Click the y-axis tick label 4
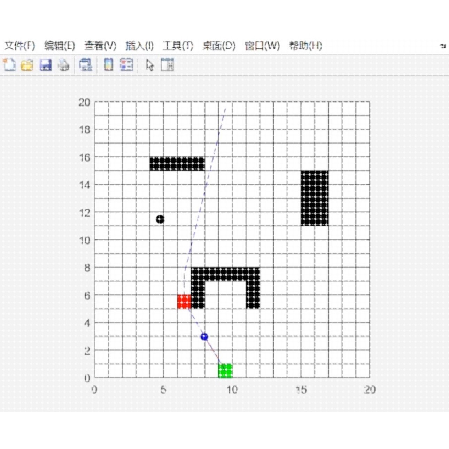Viewport: 449px width, 449px height. pos(87,323)
